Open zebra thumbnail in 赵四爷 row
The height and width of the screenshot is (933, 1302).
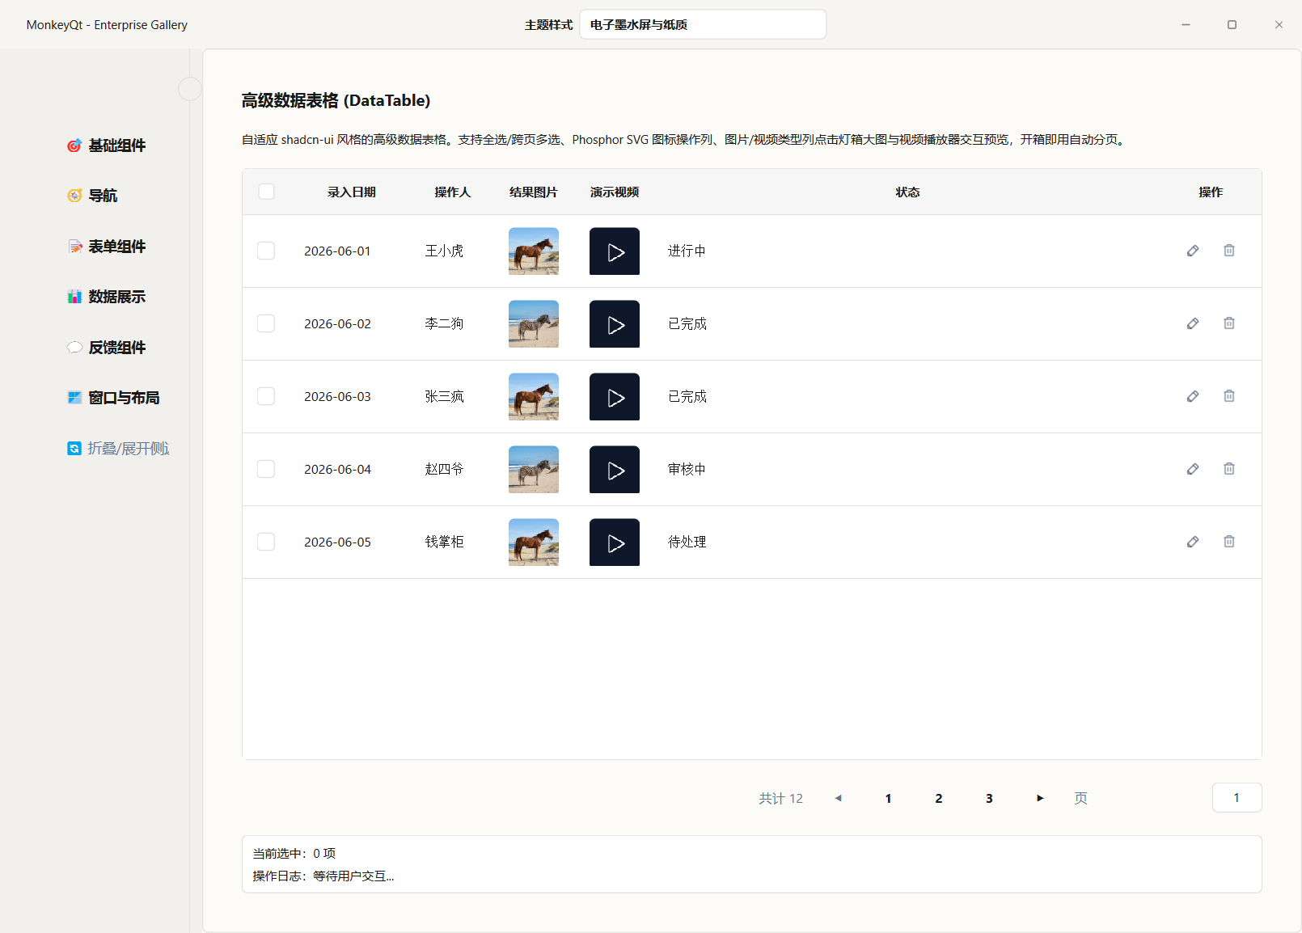pyautogui.click(x=534, y=470)
